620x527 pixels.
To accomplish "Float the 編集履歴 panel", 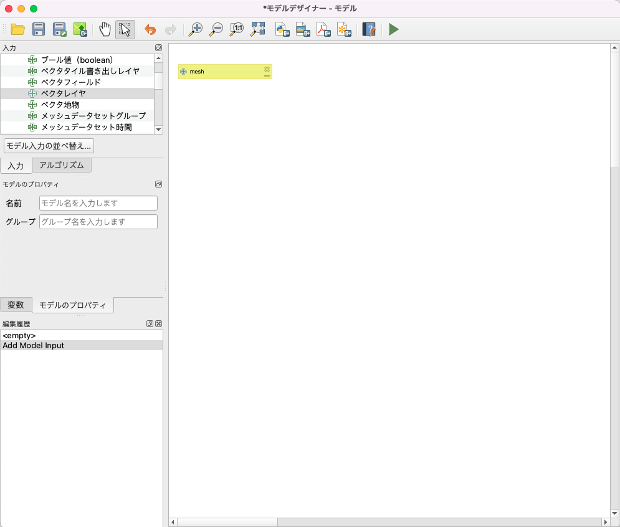I will (x=150, y=323).
